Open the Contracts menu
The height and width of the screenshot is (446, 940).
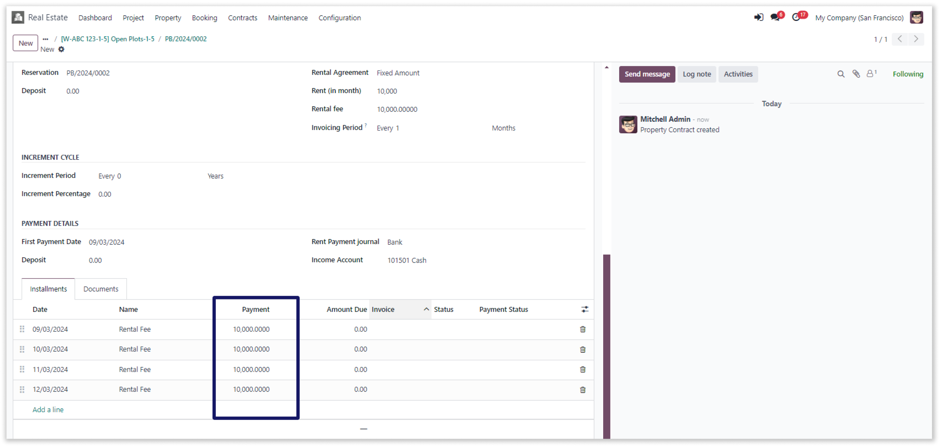pos(242,17)
